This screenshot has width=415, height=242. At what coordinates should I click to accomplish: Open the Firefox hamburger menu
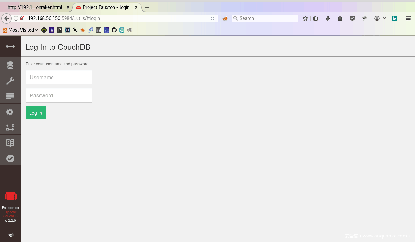tap(408, 18)
